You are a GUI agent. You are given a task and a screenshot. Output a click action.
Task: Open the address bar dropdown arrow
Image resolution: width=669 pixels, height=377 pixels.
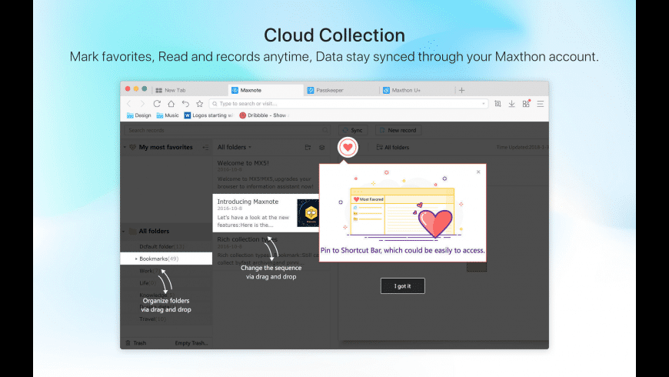[x=484, y=104]
